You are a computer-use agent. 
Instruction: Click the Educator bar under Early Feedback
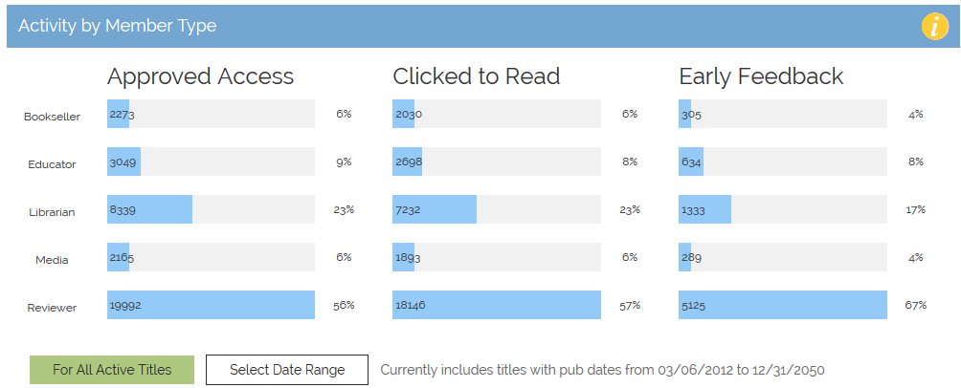[691, 162]
